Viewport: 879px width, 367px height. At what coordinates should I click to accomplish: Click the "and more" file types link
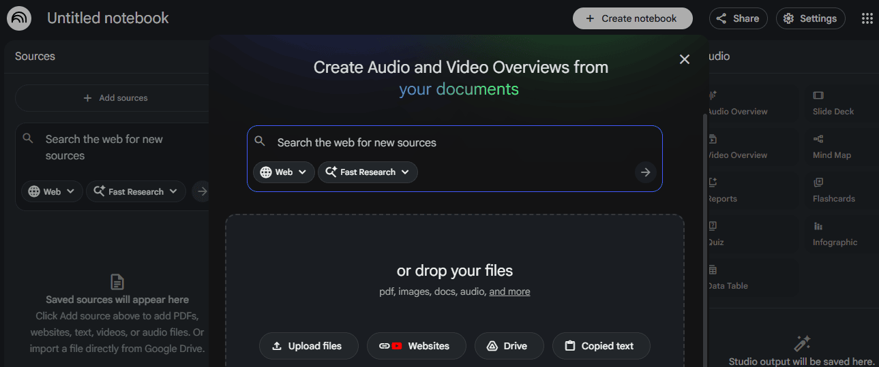click(509, 291)
